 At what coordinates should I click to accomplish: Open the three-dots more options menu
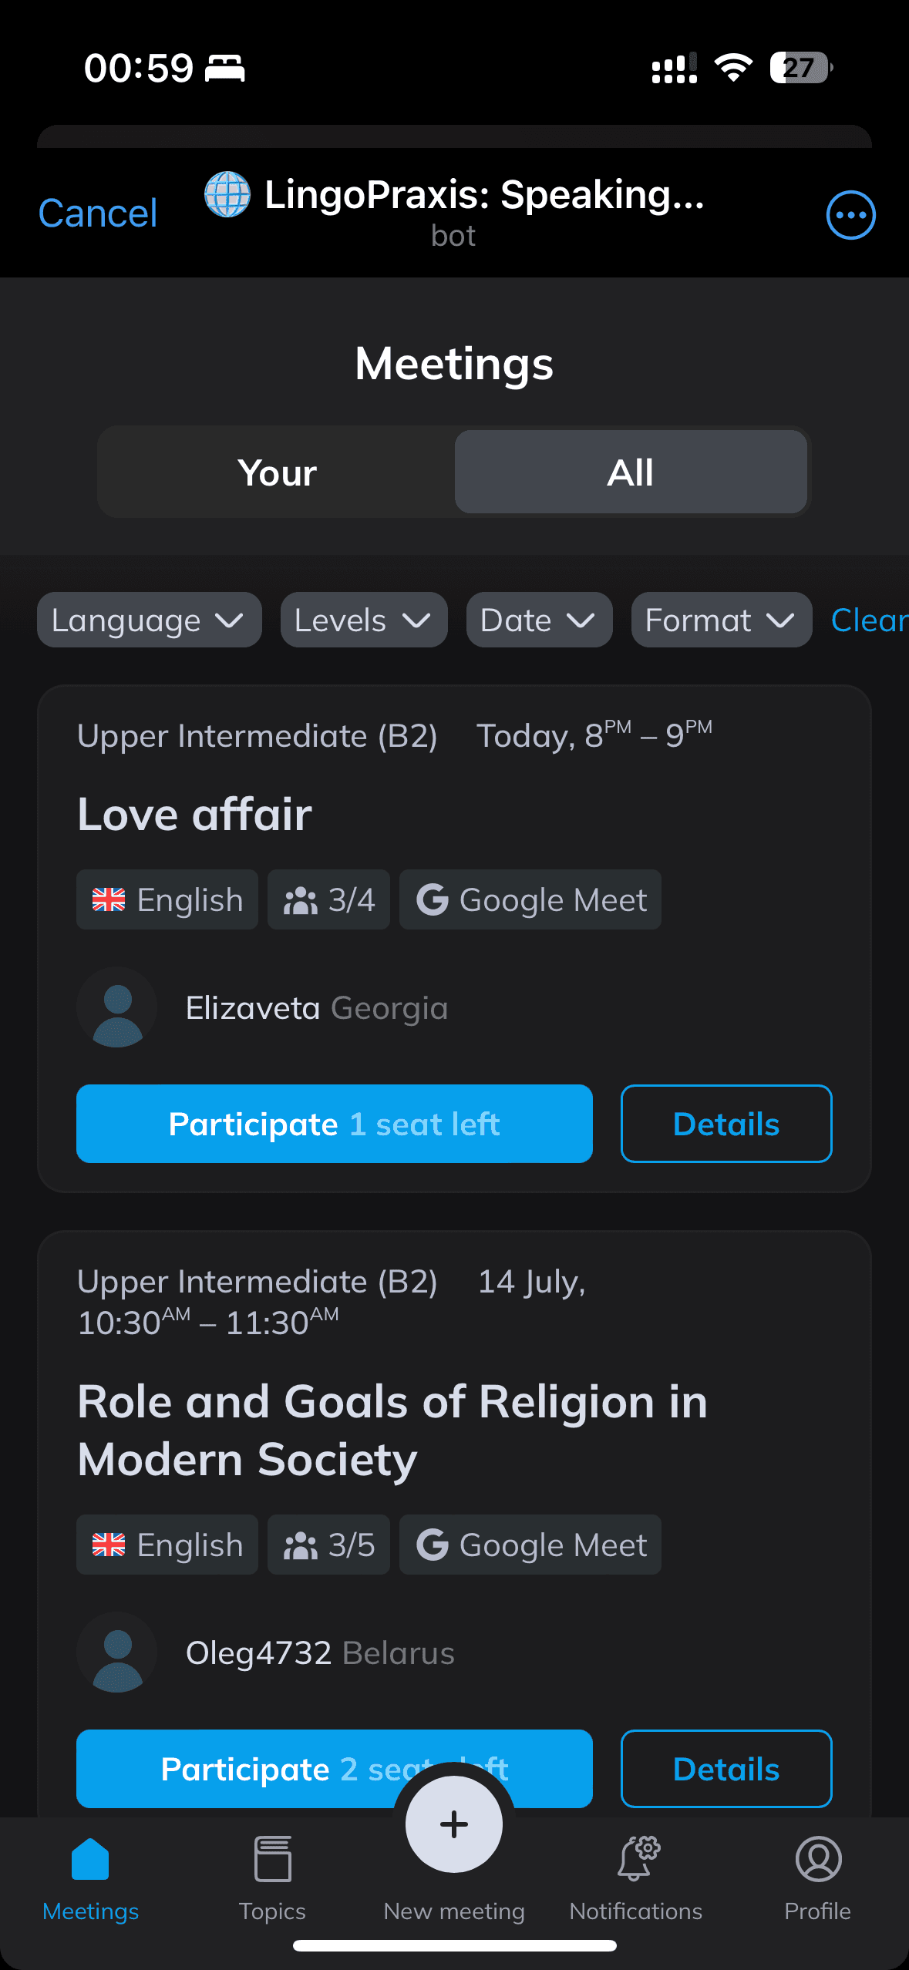[x=850, y=215]
